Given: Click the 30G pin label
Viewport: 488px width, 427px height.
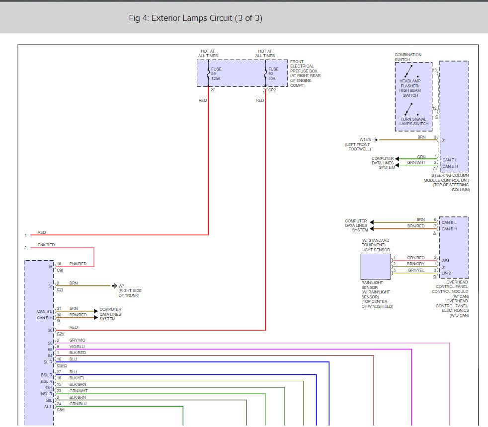Looking at the screenshot, I should 445,260.
